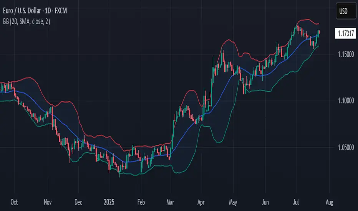358x211 pixels.
Task: Select the Jul label on time axis
Action: [x=296, y=202]
